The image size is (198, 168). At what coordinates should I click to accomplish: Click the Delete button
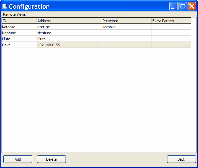(x=51, y=159)
